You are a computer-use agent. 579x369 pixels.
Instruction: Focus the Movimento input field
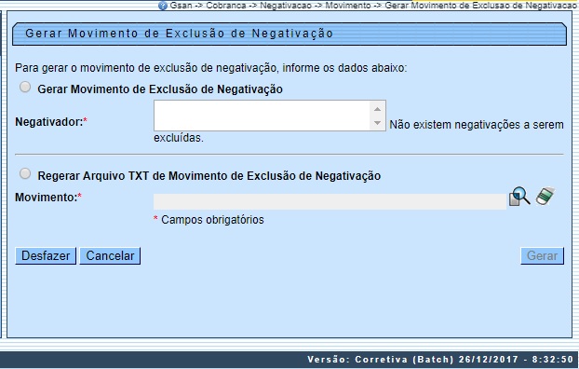point(330,202)
